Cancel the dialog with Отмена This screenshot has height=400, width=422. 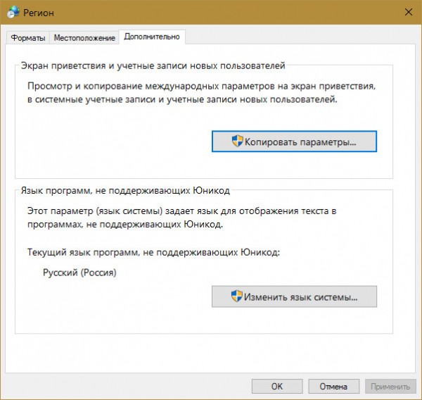point(333,386)
